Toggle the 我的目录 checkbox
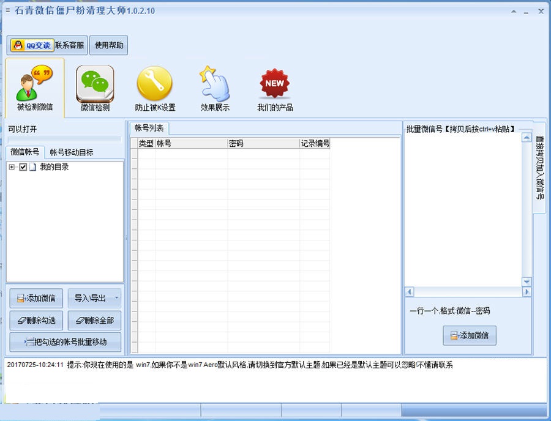This screenshot has height=421, width=551. pos(23,167)
